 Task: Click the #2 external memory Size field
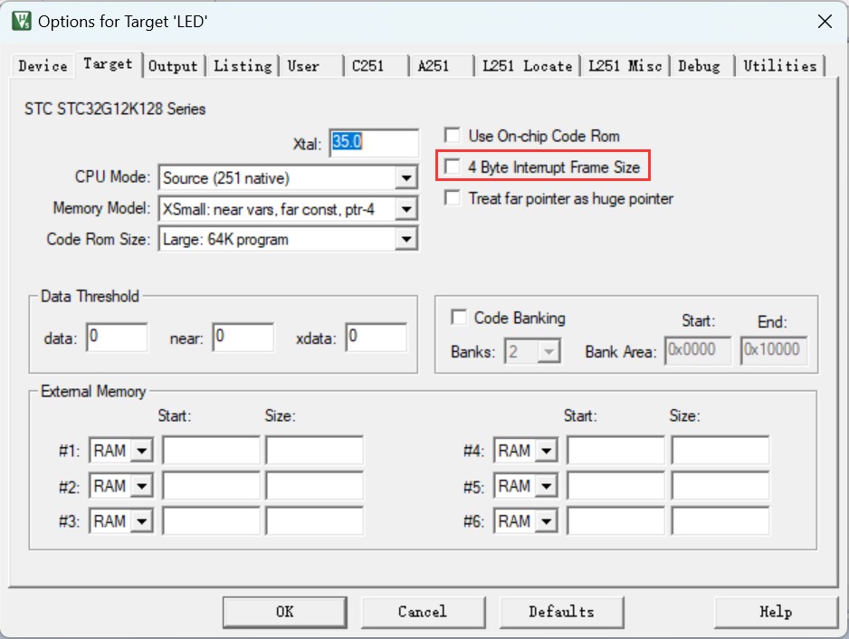tap(315, 486)
